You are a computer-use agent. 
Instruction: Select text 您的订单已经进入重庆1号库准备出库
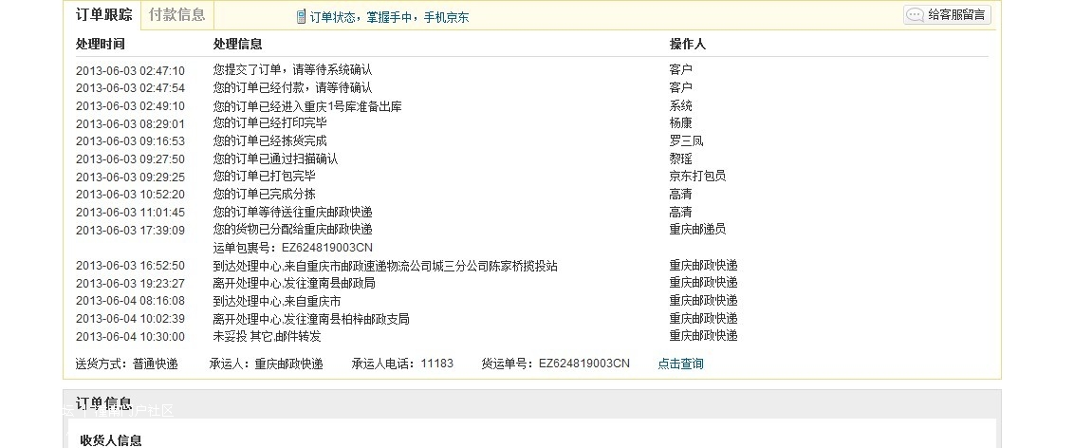pyautogui.click(x=307, y=106)
